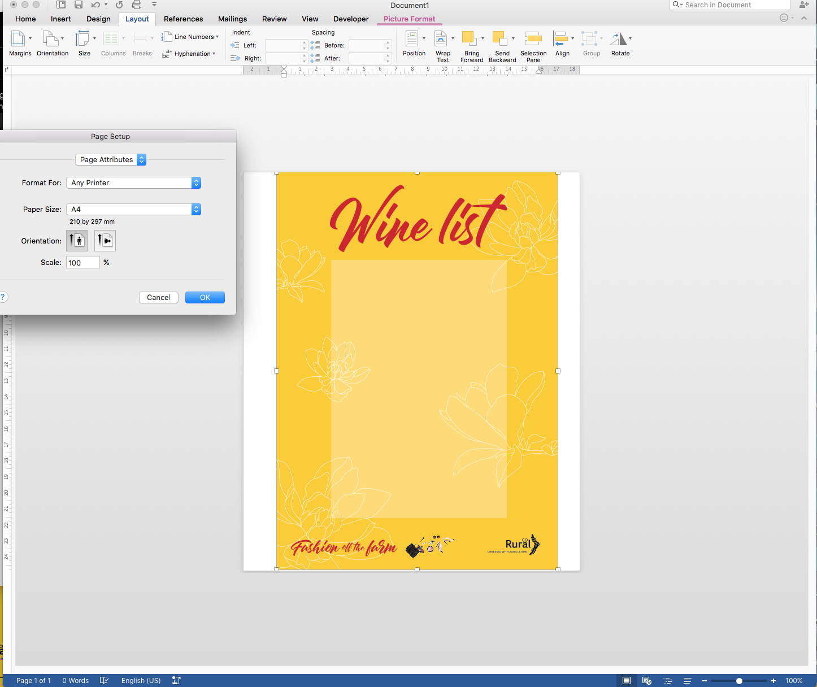Image resolution: width=817 pixels, height=687 pixels.
Task: Switch to the Picture Format tab
Action: [409, 19]
